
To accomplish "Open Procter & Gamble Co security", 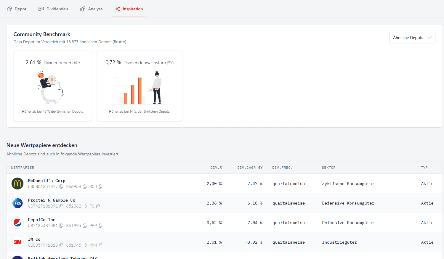I will tap(52, 200).
